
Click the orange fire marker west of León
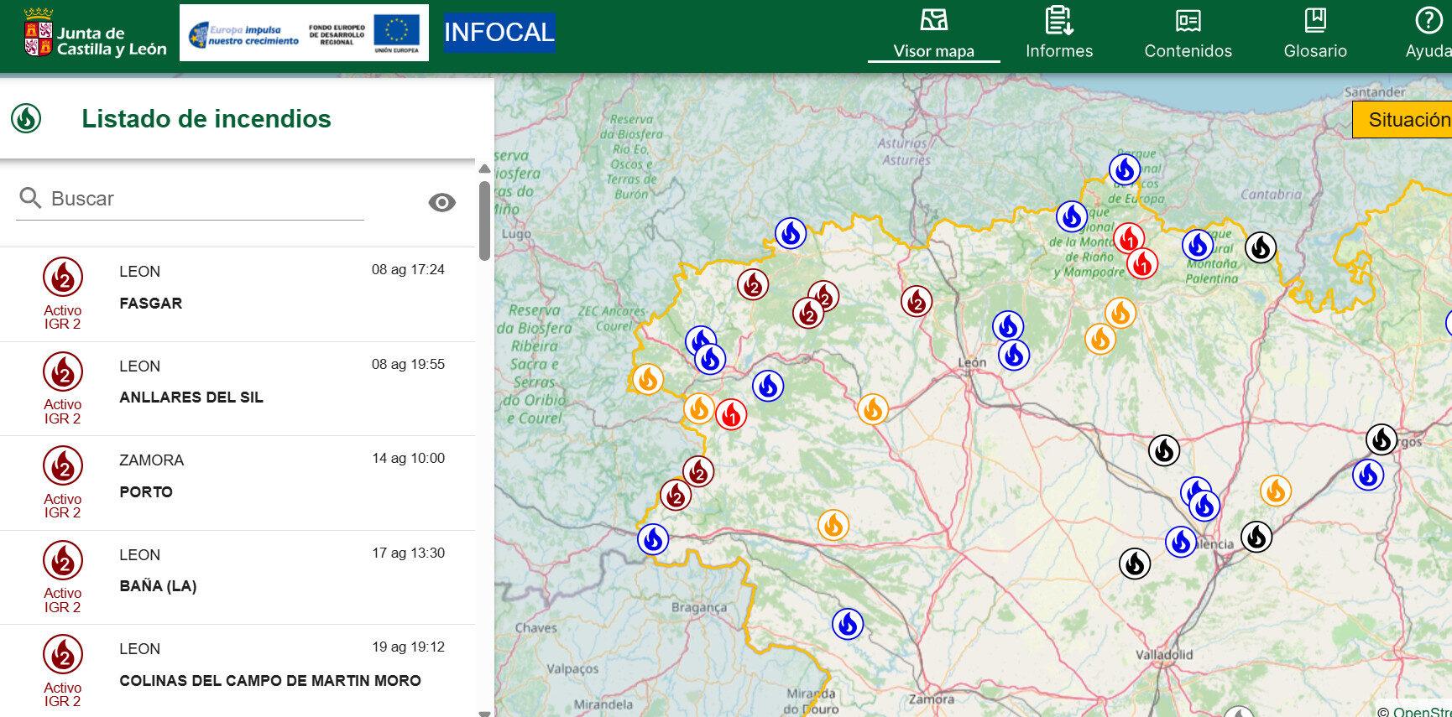(x=873, y=408)
